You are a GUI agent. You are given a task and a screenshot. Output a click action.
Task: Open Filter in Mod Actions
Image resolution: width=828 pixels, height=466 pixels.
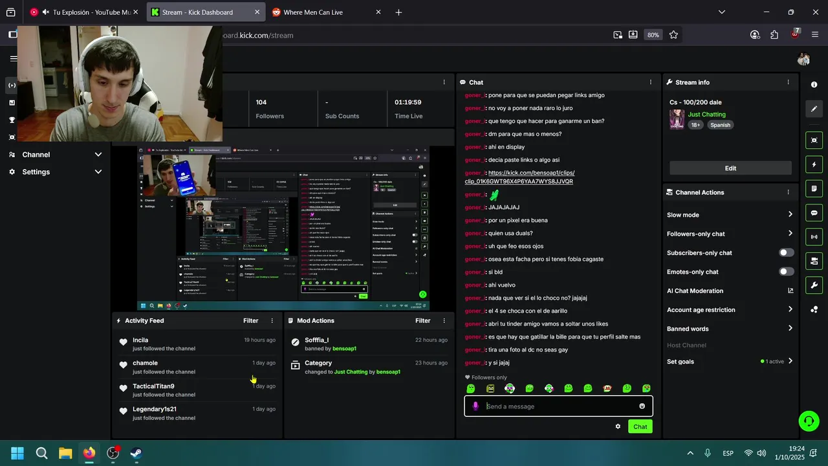[x=422, y=320]
